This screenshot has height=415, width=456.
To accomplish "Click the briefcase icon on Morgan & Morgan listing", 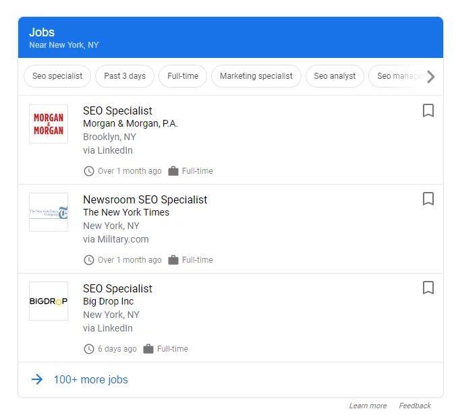I will (x=173, y=171).
